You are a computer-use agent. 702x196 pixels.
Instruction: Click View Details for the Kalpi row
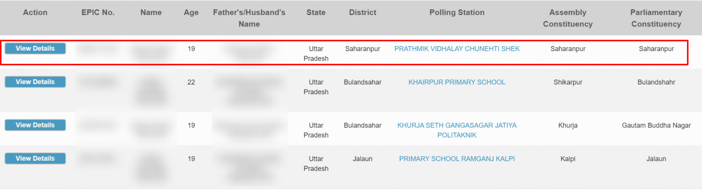(x=35, y=159)
